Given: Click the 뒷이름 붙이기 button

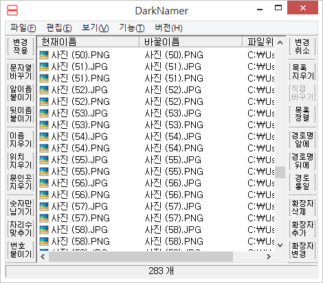Looking at the screenshot, I should (x=21, y=114).
